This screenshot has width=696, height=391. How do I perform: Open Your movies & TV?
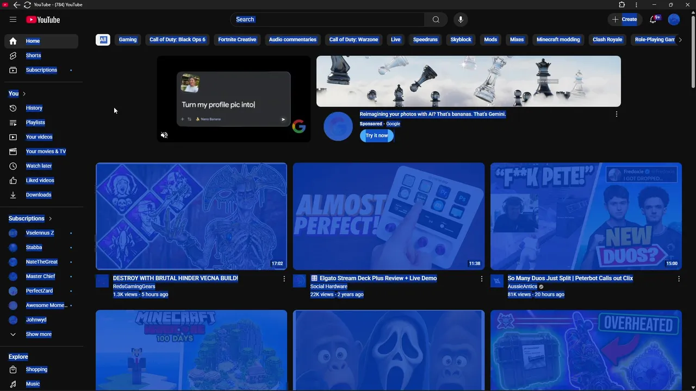(x=41, y=152)
